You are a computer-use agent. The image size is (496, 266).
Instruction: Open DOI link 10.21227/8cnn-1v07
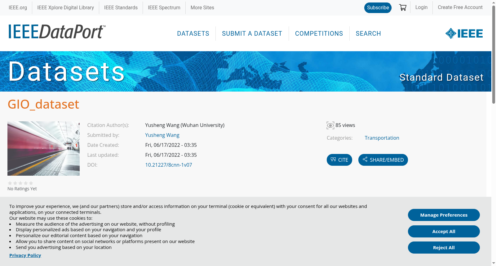tap(169, 165)
